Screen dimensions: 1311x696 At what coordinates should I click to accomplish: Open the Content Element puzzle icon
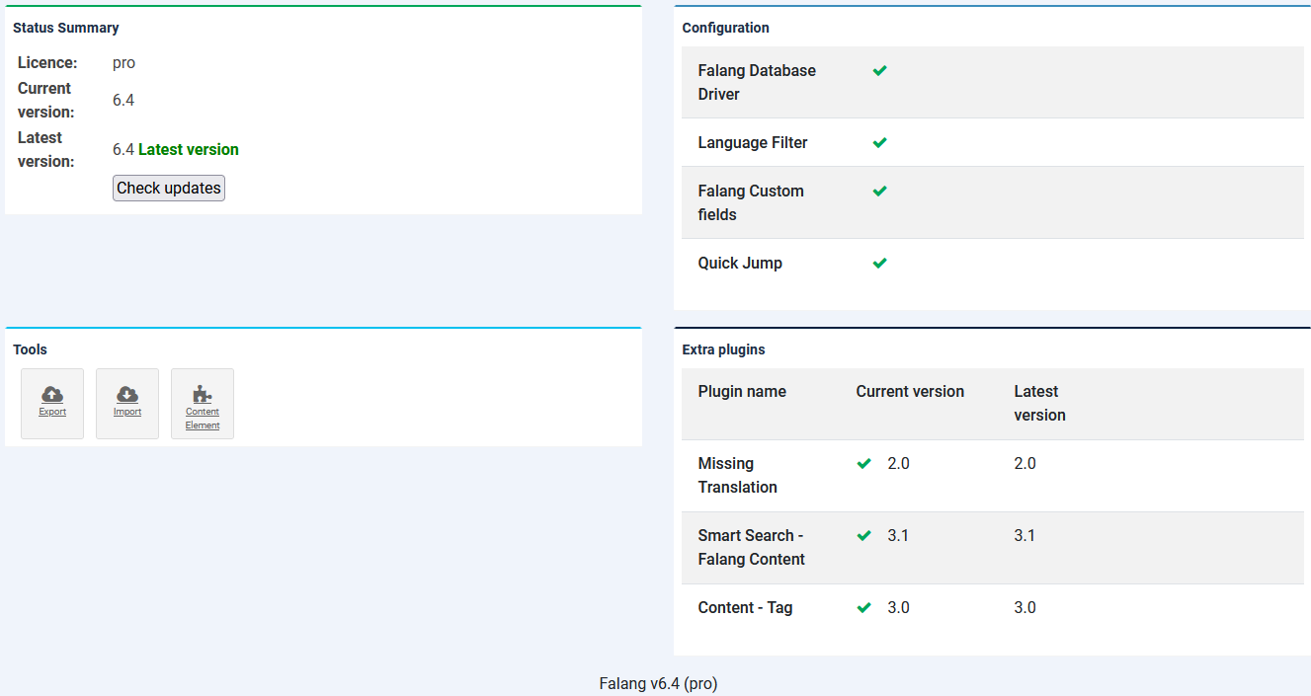(x=203, y=394)
